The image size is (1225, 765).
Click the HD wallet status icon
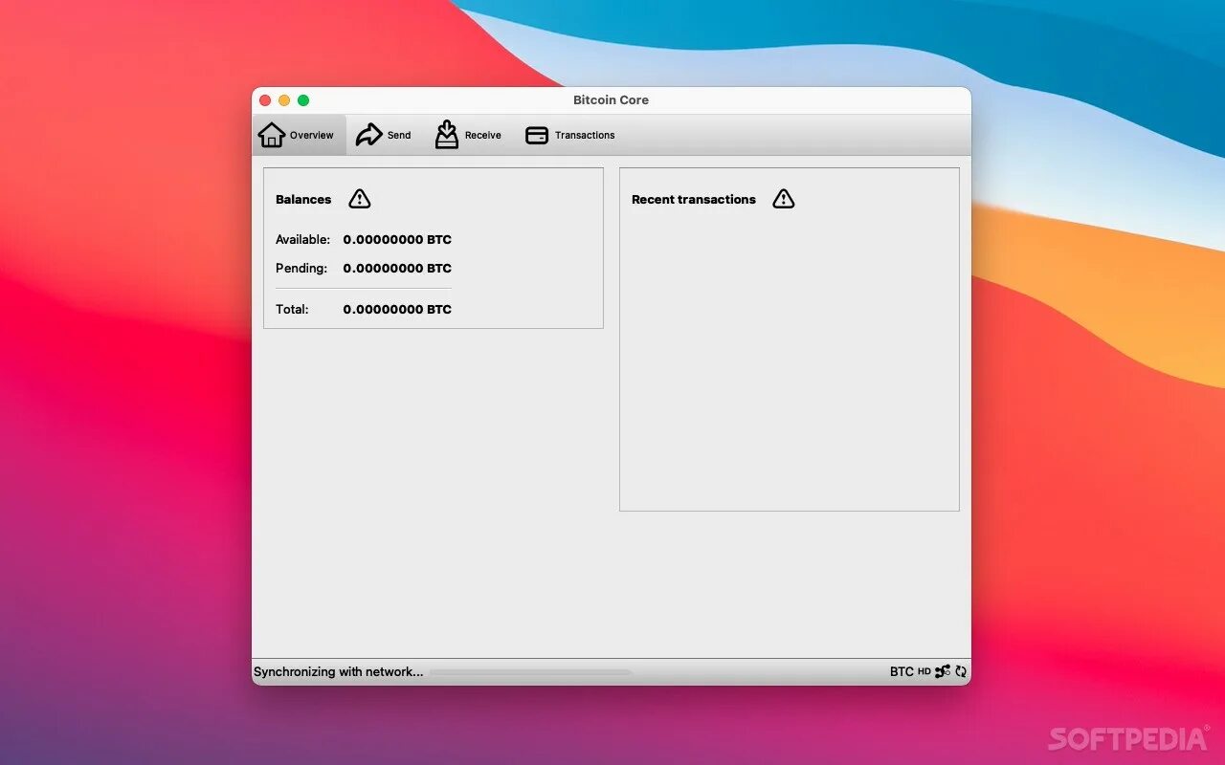pos(924,671)
